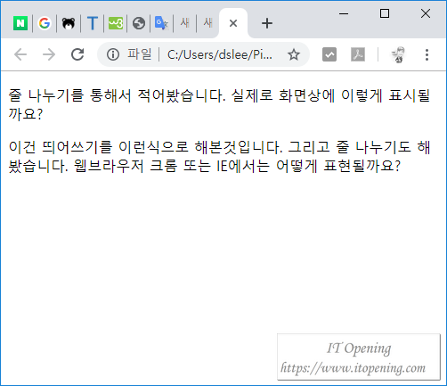Go back to previous page
This screenshot has width=447, height=386.
(20, 54)
